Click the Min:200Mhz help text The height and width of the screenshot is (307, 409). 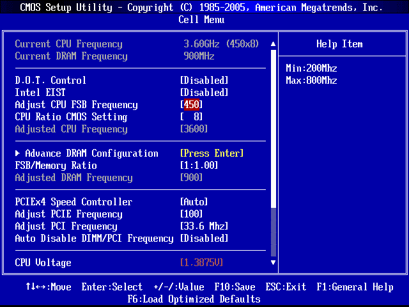311,68
